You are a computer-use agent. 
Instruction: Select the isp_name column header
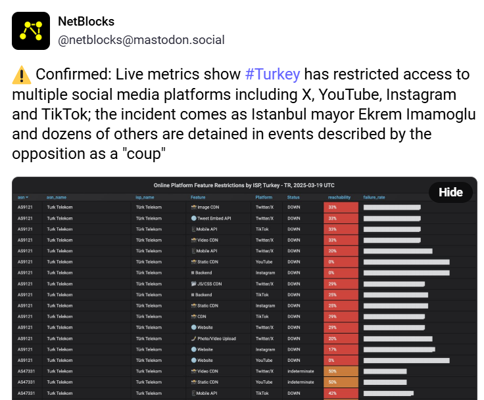tap(145, 198)
